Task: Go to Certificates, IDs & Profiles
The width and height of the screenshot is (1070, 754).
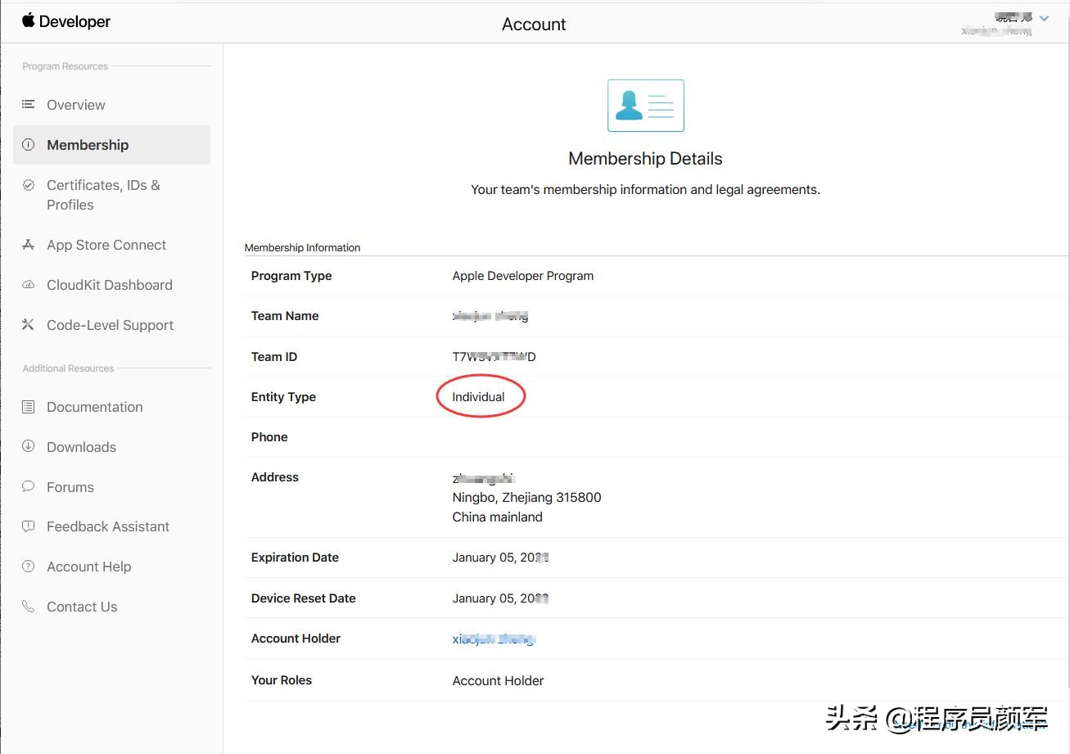Action: [103, 195]
